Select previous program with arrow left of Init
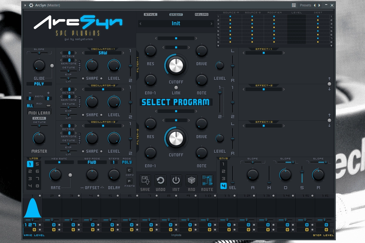The height and width of the screenshot is (243, 365). coord(140,23)
